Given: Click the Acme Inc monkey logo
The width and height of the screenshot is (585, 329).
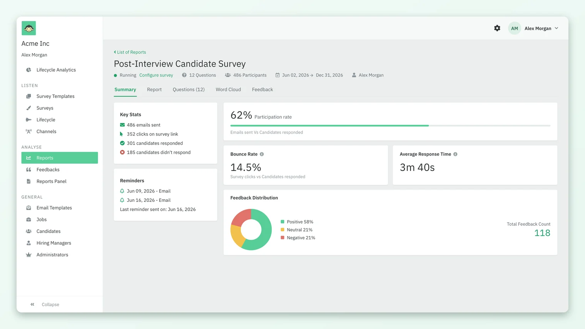Looking at the screenshot, I should tap(29, 28).
